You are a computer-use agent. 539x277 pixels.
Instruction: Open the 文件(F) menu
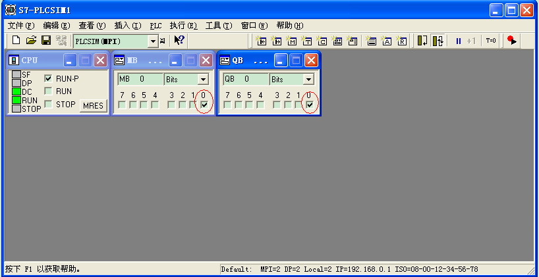pyautogui.click(x=21, y=26)
